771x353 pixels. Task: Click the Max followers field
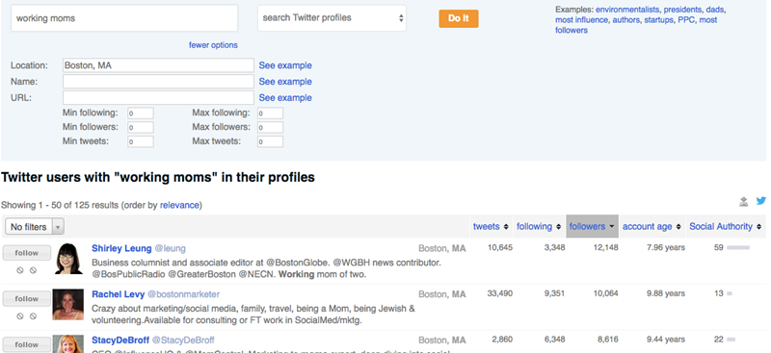click(x=270, y=128)
